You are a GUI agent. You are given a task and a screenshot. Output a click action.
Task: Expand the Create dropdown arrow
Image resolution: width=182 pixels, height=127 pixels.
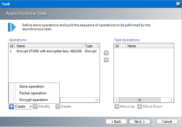[x=30, y=106]
